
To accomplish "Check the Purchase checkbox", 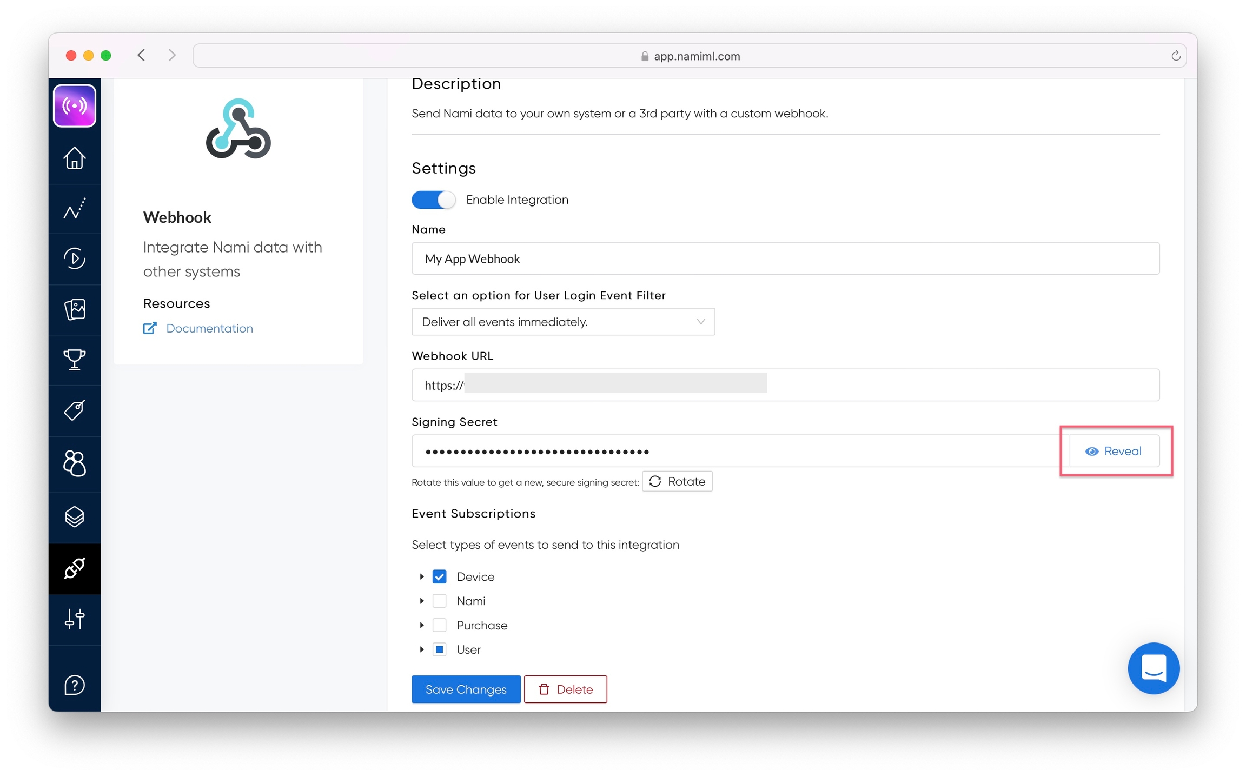I will click(440, 626).
